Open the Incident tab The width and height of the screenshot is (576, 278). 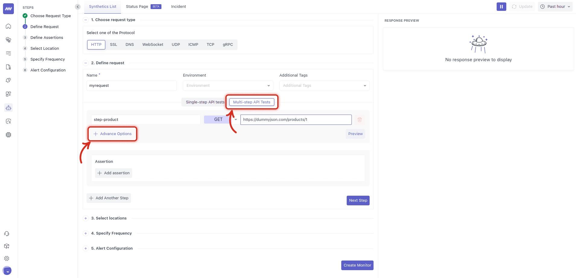coord(178,6)
